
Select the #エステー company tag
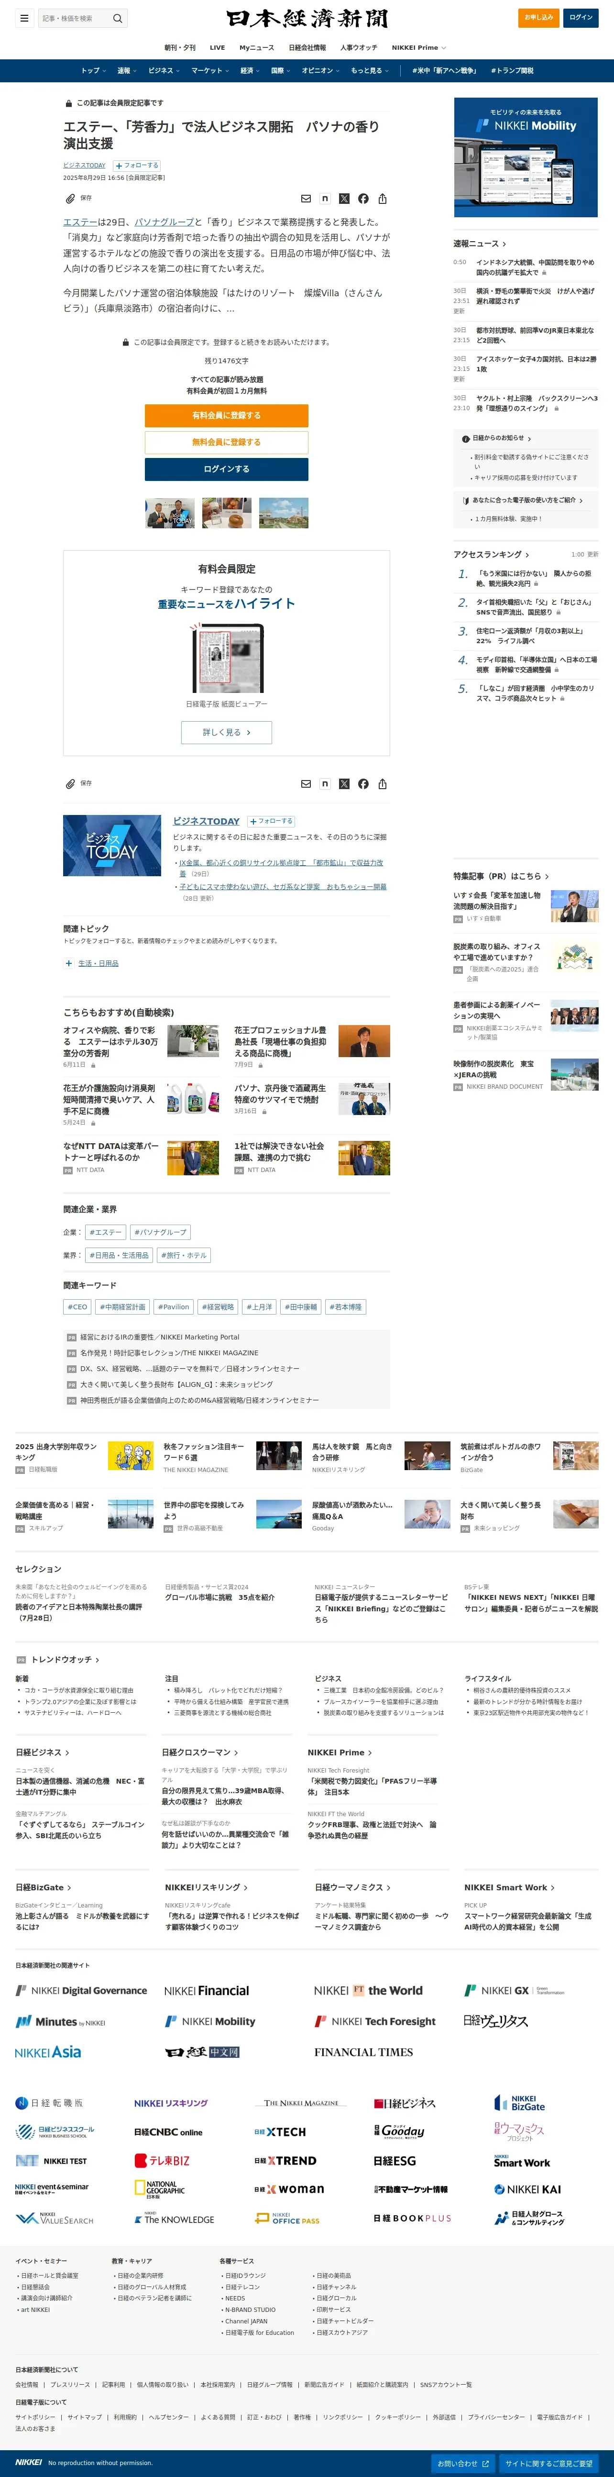(x=106, y=1232)
